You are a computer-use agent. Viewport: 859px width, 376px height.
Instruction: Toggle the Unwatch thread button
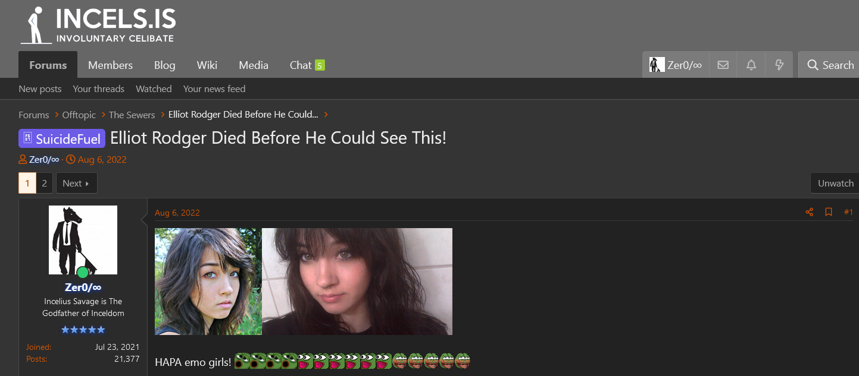(835, 183)
